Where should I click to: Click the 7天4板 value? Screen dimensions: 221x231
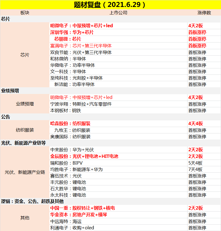[195, 169]
